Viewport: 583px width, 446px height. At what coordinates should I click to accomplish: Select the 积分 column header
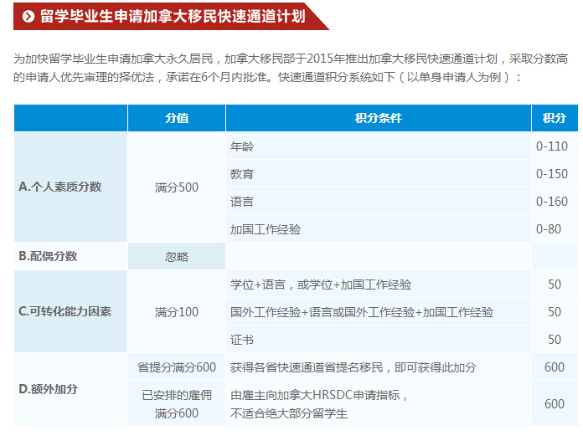555,118
